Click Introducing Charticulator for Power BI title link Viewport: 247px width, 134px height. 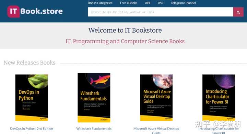(219, 131)
